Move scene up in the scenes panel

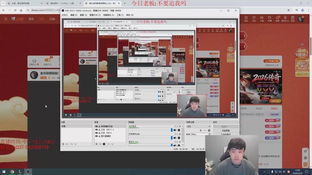pyautogui.click(x=72, y=144)
